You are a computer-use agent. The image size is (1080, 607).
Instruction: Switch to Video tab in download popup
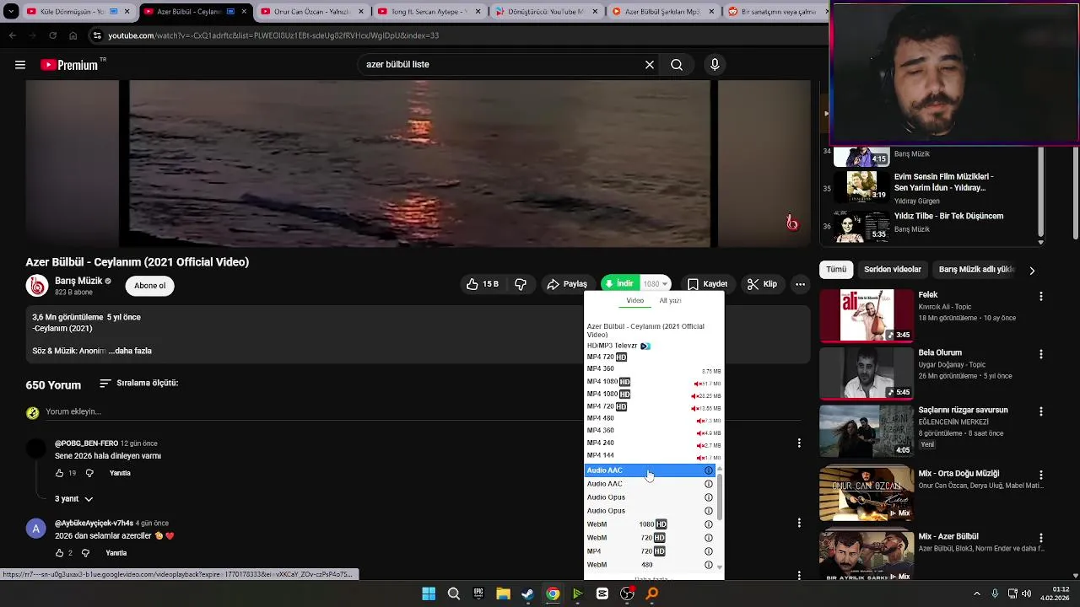tap(634, 300)
